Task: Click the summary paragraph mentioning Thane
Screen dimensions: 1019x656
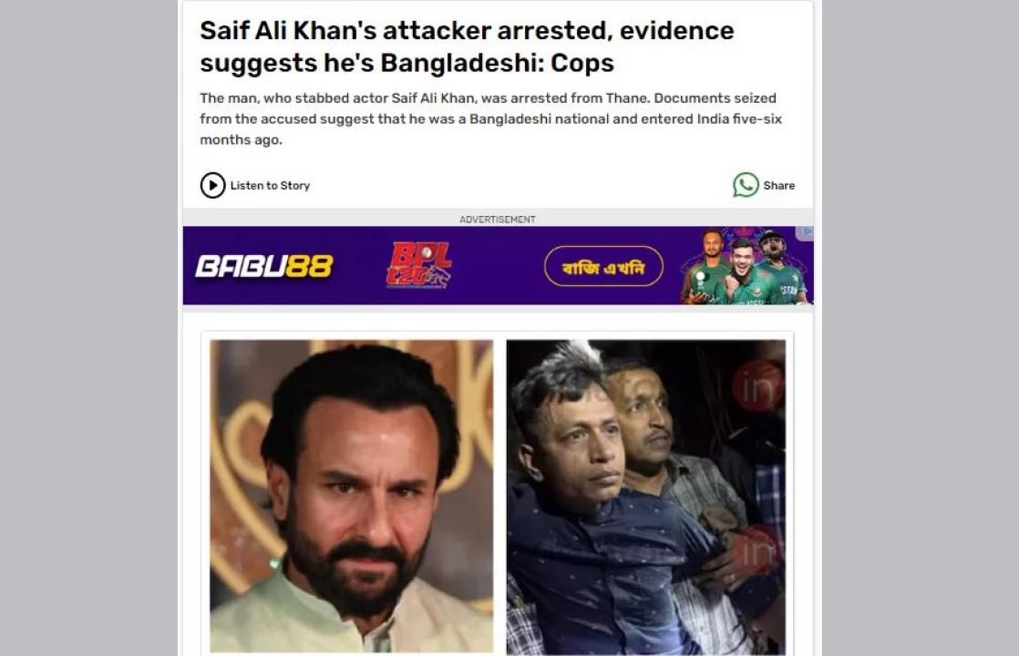Action: (x=490, y=118)
